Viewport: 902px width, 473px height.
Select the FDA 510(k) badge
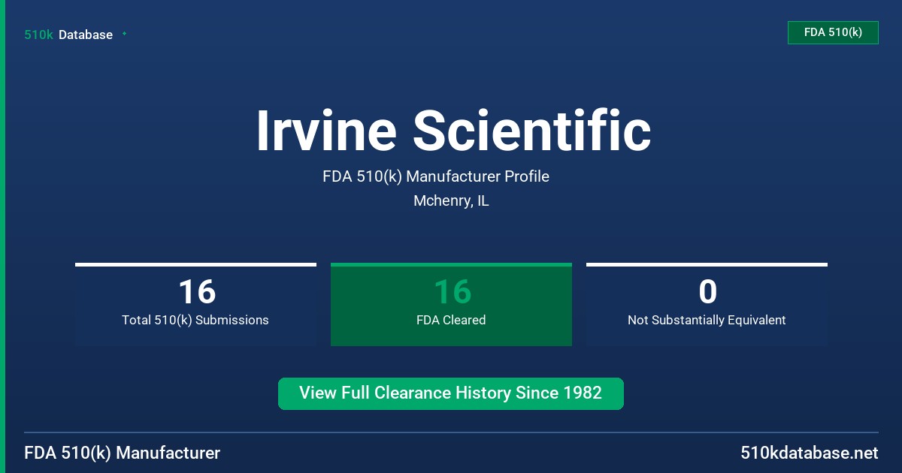[x=833, y=32]
